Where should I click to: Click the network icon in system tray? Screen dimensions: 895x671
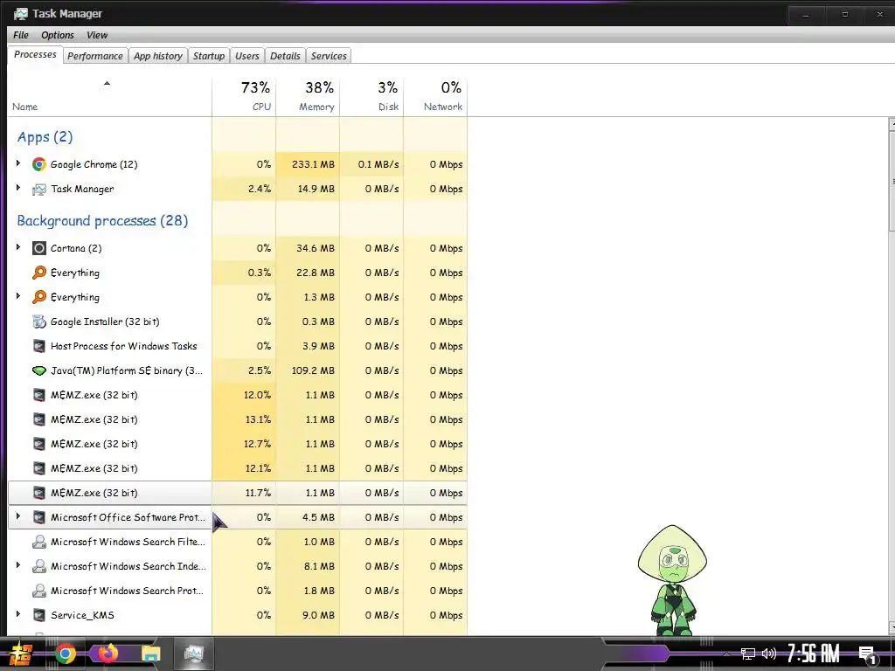point(748,654)
